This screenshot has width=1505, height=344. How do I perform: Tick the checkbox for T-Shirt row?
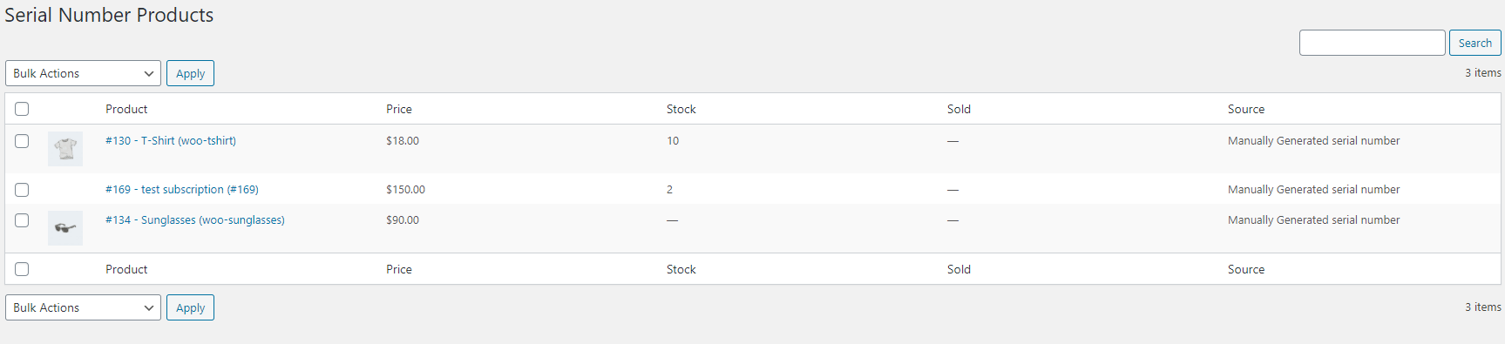coord(22,141)
